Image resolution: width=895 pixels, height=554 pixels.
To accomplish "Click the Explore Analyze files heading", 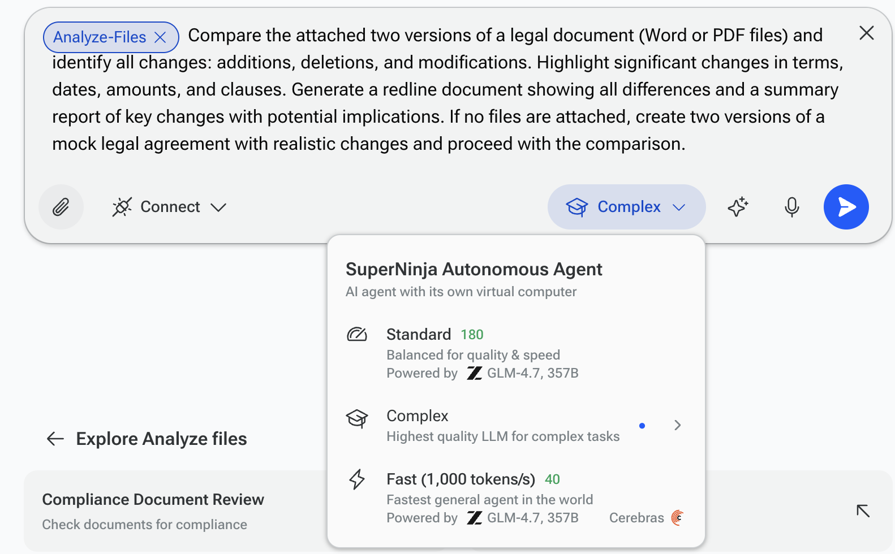I will tap(161, 439).
